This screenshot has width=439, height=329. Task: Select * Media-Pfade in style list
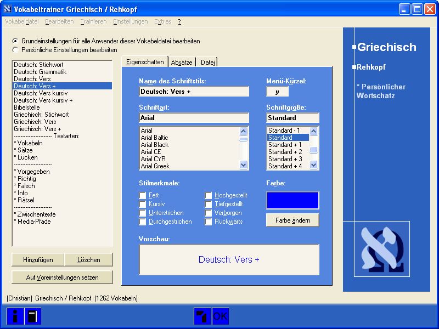(63, 222)
